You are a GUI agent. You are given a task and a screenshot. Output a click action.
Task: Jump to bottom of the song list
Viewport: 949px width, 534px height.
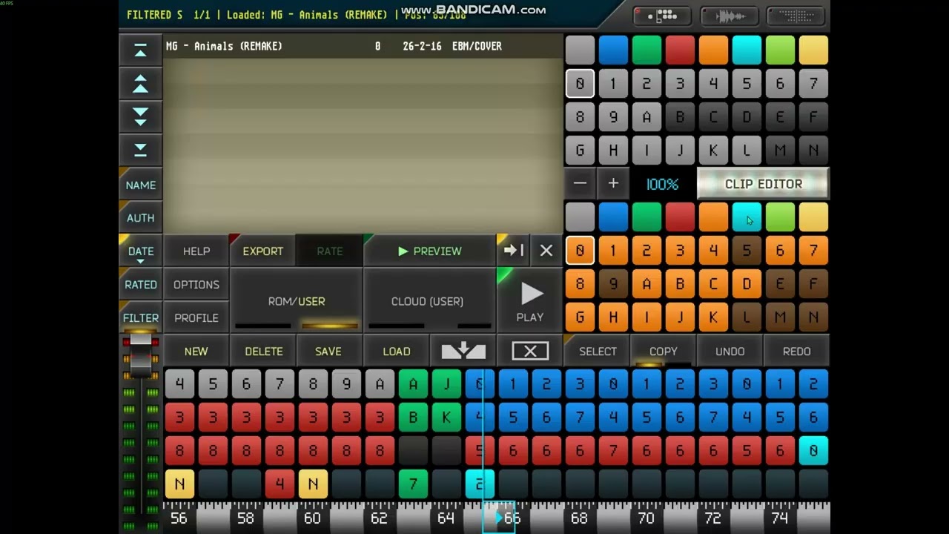point(140,150)
